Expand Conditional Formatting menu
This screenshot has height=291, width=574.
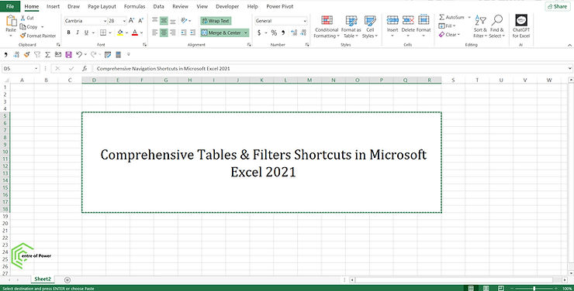click(327, 26)
